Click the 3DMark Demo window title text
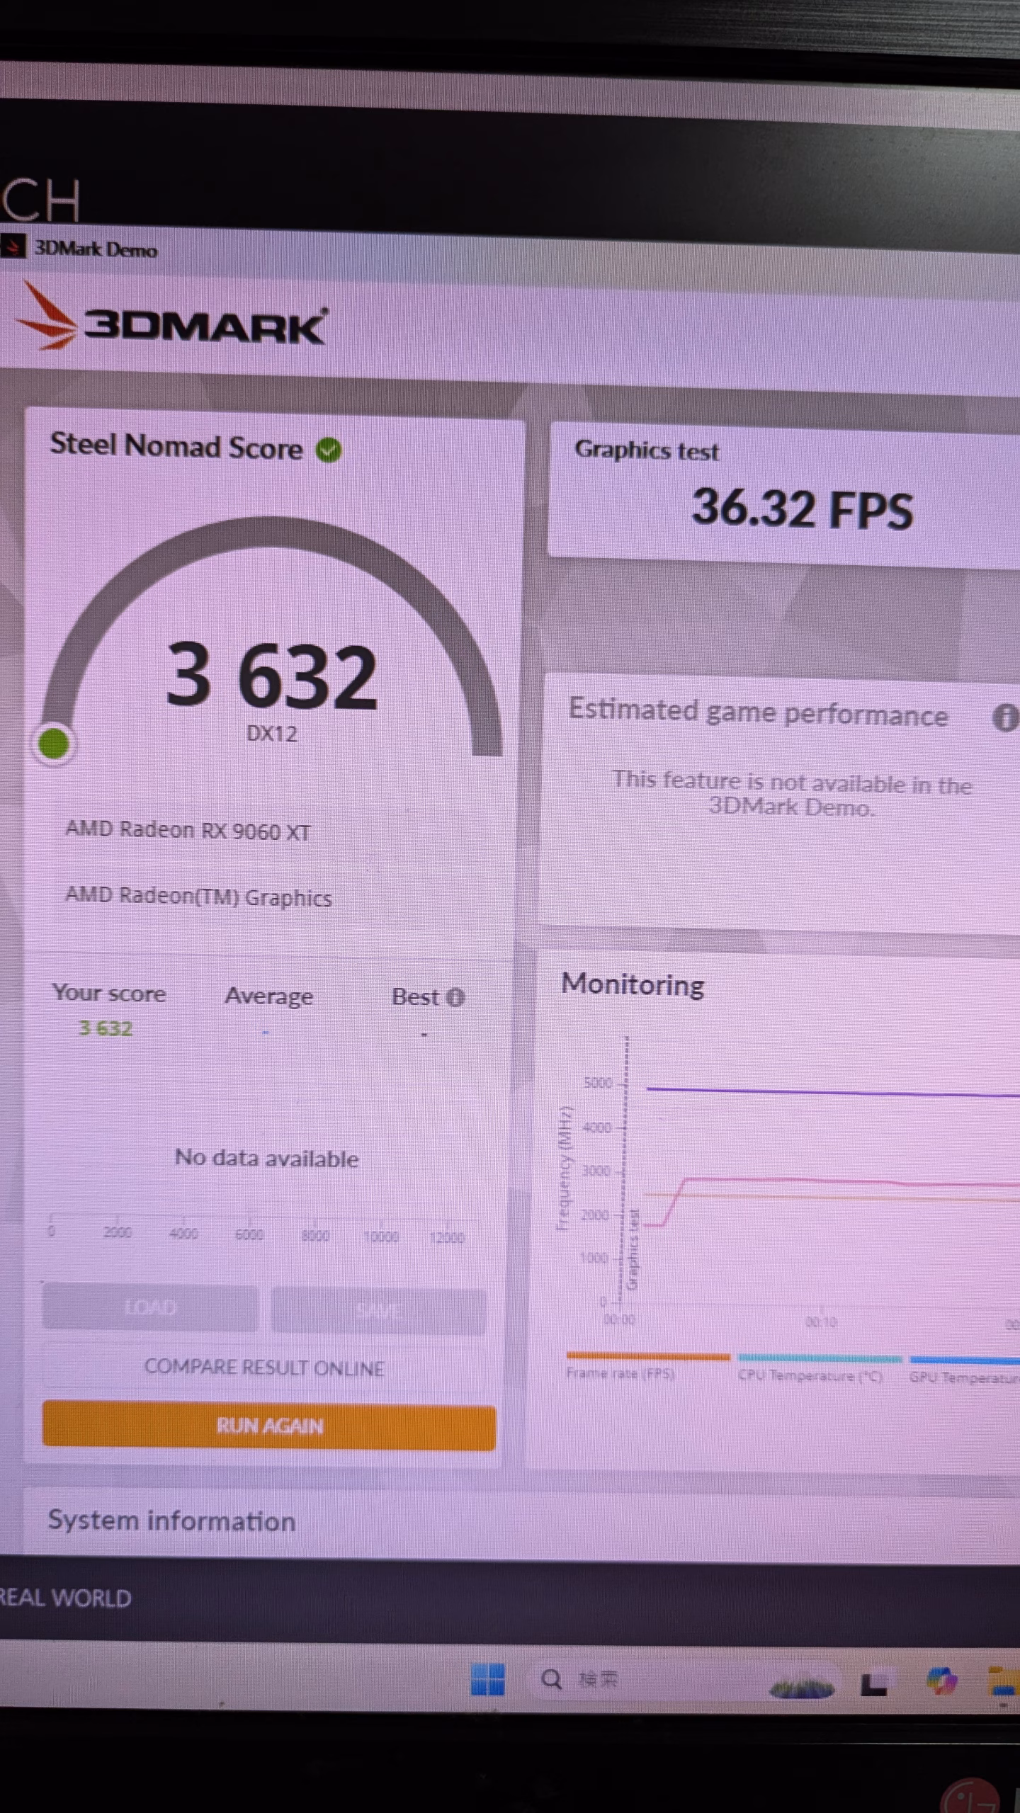 coord(96,249)
